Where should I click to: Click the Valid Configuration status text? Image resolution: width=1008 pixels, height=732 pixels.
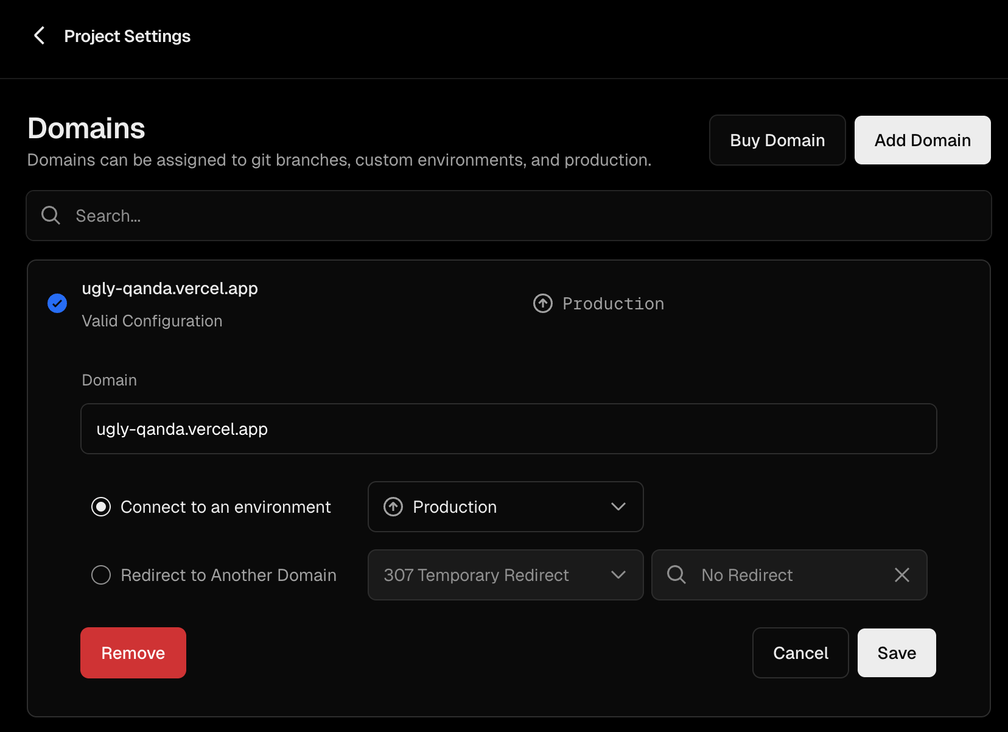[152, 321]
